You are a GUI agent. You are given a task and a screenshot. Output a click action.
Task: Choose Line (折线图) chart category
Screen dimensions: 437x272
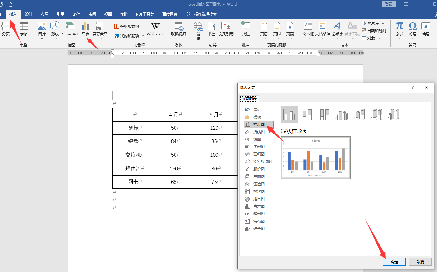pyautogui.click(x=258, y=132)
